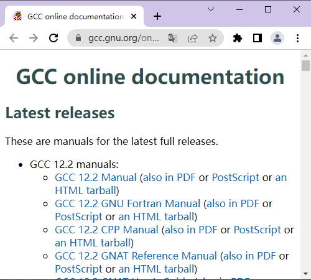311x280 pixels.
Task: Open Chrome's three-dot menu
Action: tap(297, 38)
